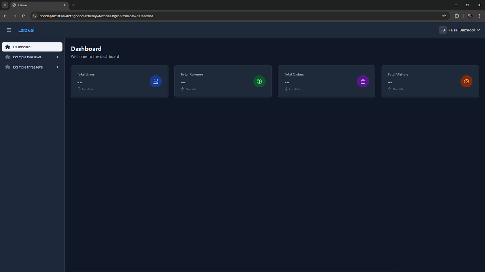Click the purple shopping bag icon in Total Orders
485x272 pixels.
click(x=363, y=81)
